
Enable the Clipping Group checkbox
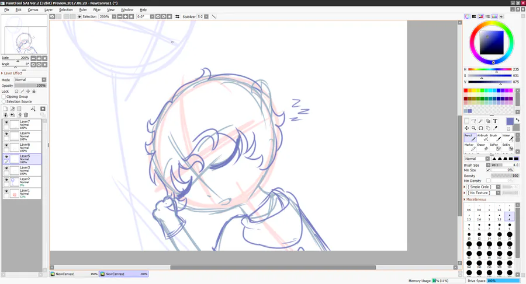4,96
